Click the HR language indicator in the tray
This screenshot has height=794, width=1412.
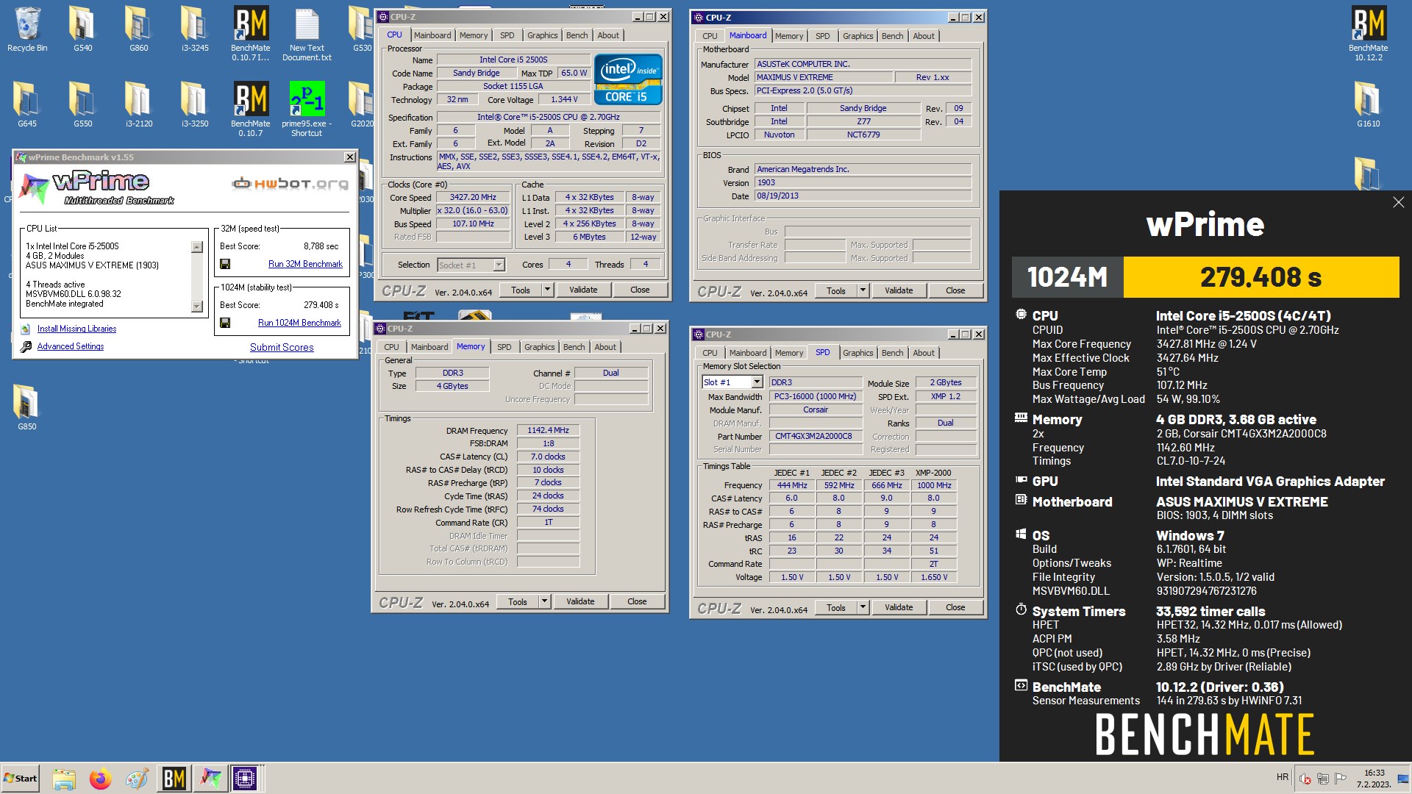point(1283,777)
